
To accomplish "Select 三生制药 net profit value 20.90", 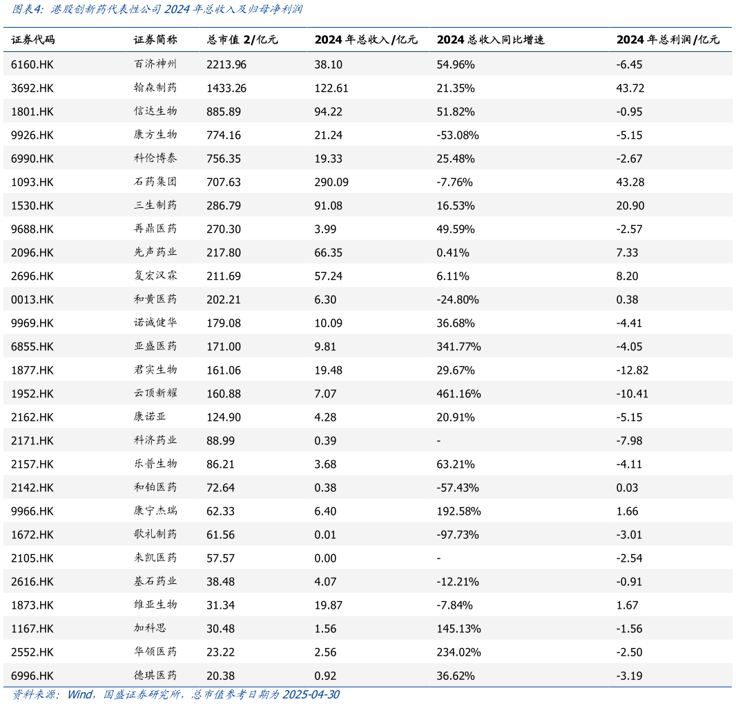I will pyautogui.click(x=630, y=205).
